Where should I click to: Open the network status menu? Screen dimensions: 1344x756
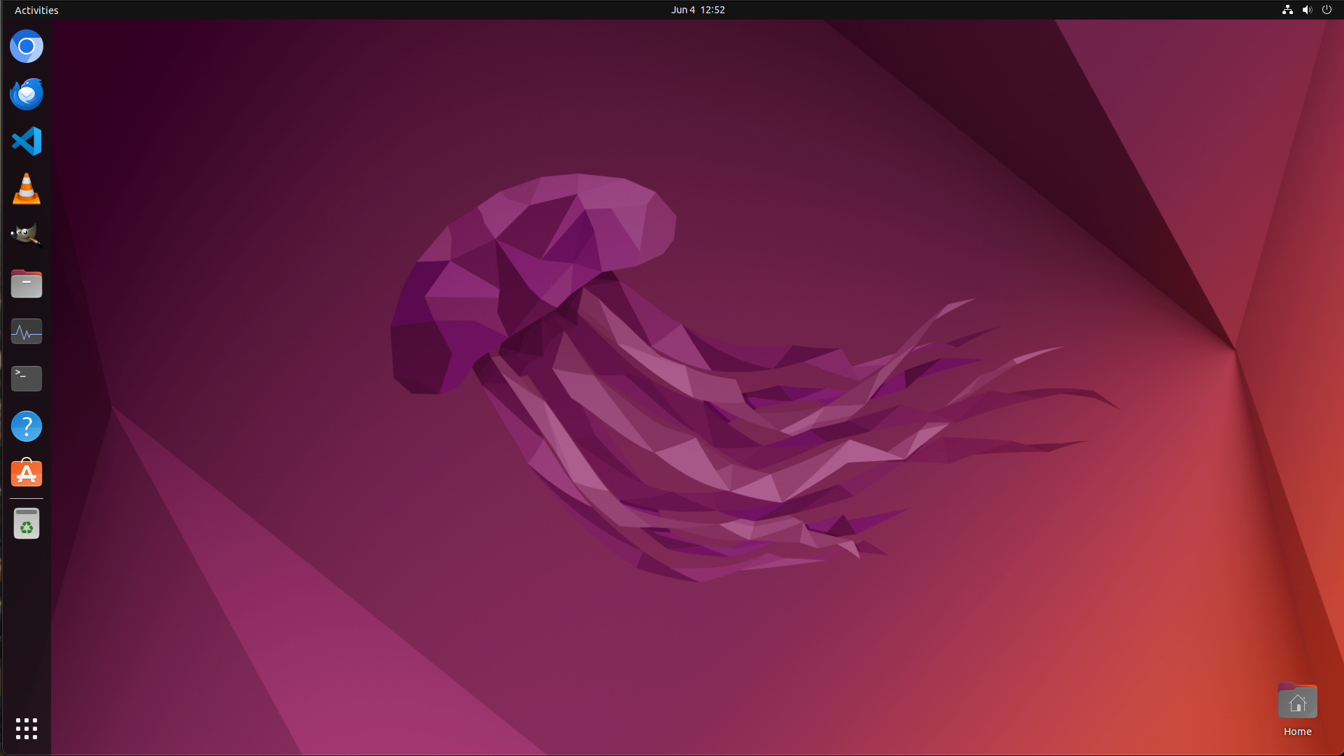point(1287,10)
